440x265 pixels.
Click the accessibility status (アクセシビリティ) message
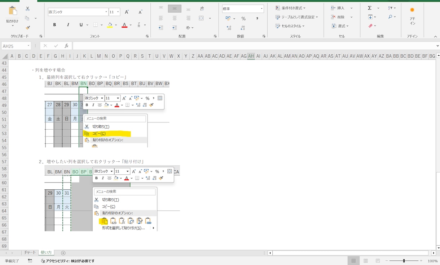(x=67, y=261)
